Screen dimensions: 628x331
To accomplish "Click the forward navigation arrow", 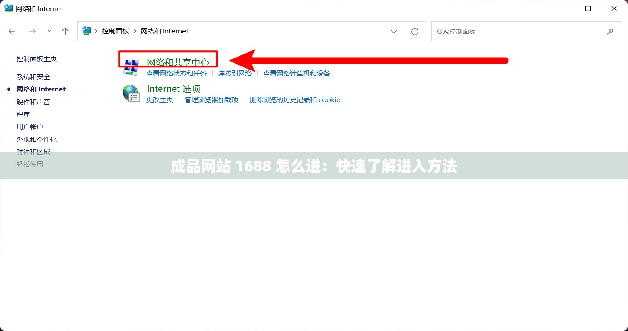I will pyautogui.click(x=32, y=31).
